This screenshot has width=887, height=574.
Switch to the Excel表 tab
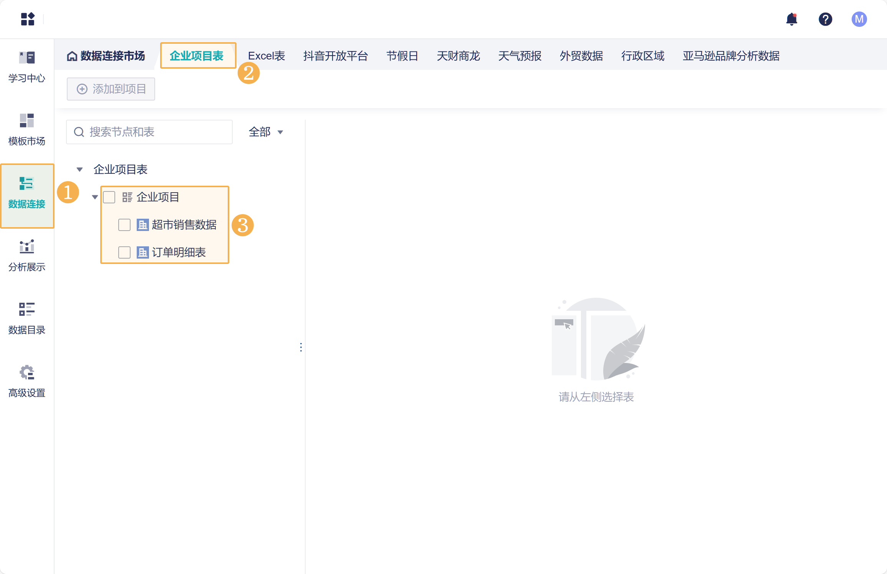(266, 56)
